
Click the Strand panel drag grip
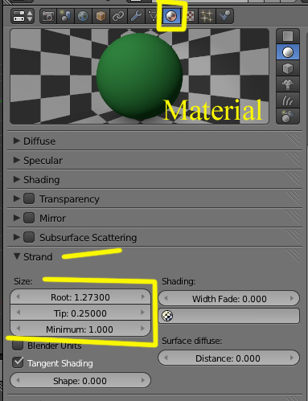click(x=293, y=256)
